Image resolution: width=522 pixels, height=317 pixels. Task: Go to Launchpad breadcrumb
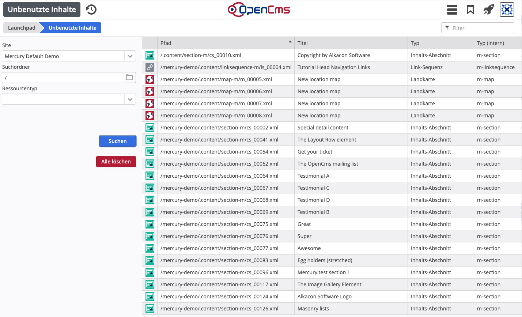tap(22, 28)
